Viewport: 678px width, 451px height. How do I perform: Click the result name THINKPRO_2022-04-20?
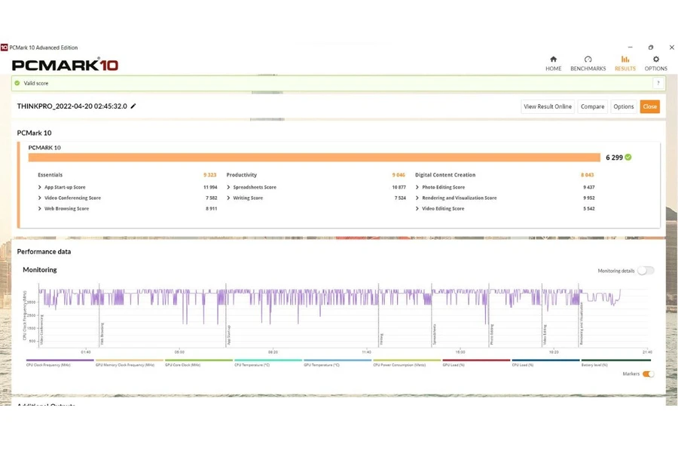pos(72,106)
